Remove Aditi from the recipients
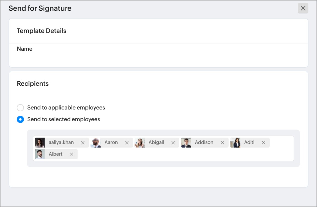 tap(263, 143)
